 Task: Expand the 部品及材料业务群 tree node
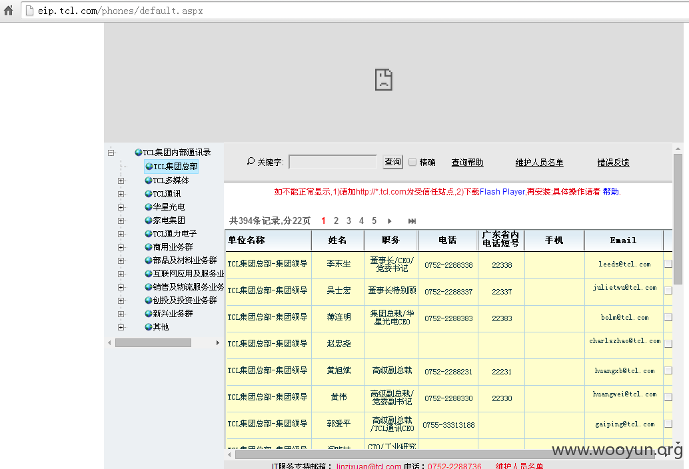click(x=121, y=260)
